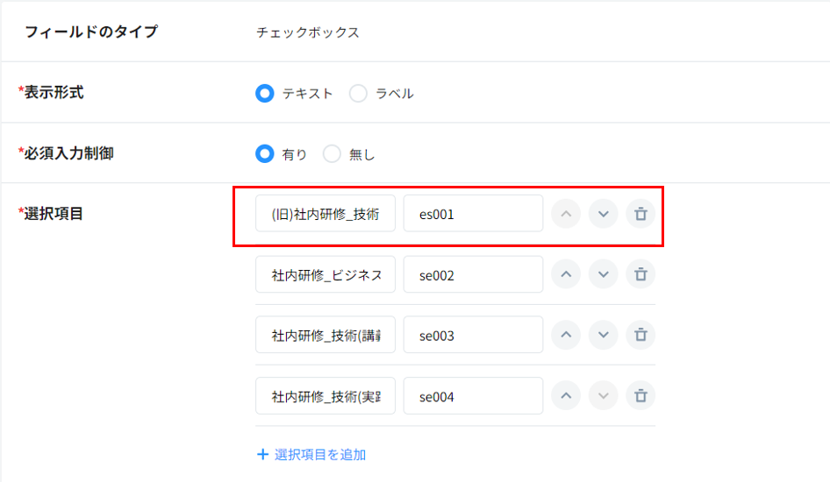
Task: Set required input control to 無し
Action: pos(332,154)
